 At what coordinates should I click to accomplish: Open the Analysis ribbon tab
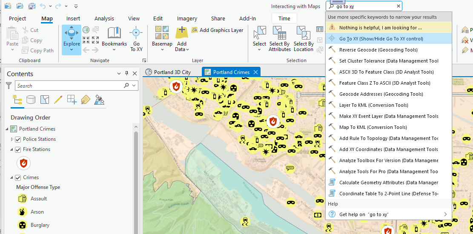coord(104,19)
